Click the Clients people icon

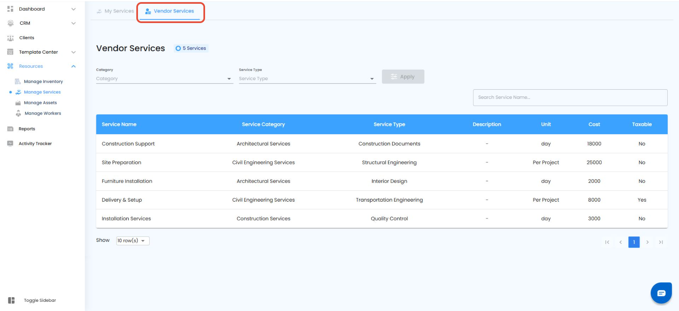click(x=10, y=38)
